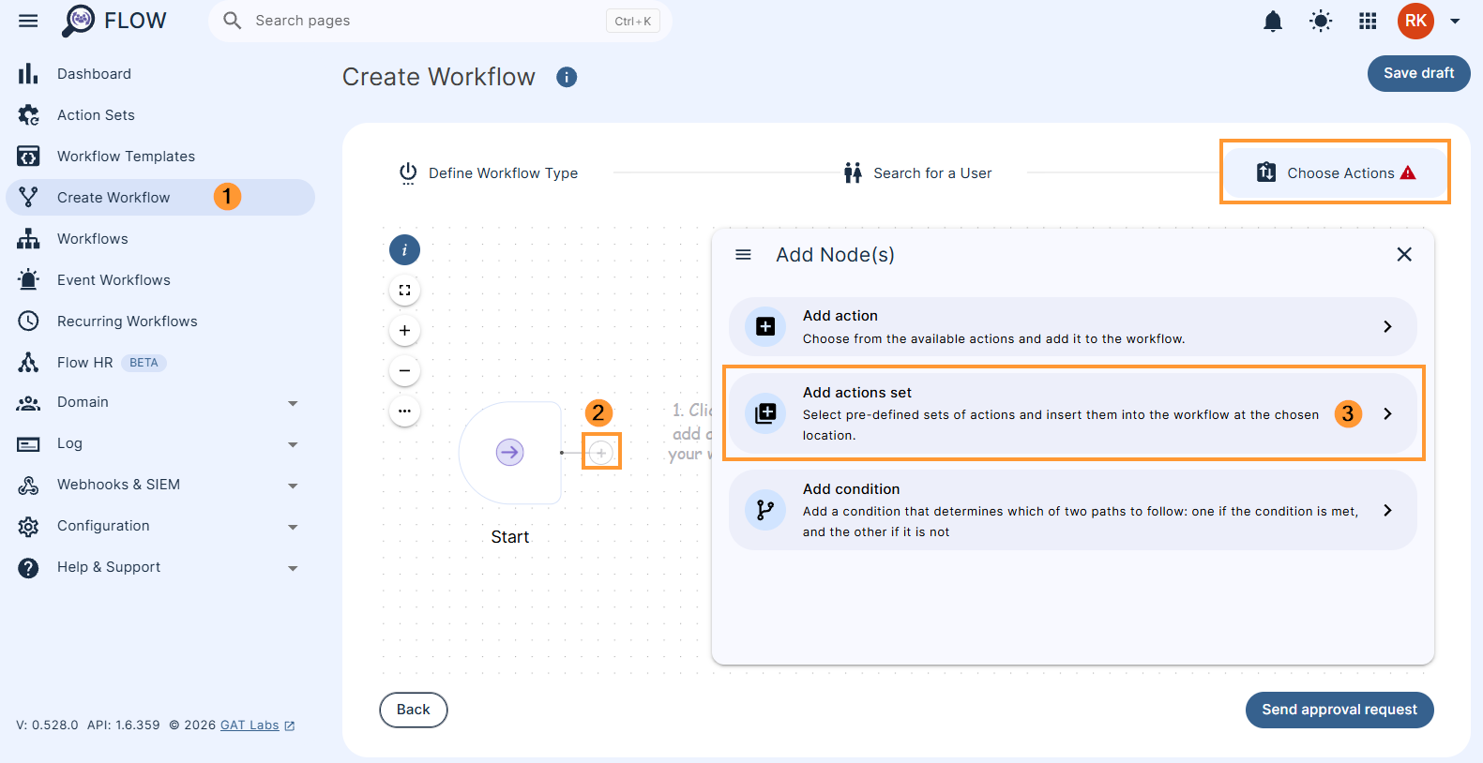Open Add actions set chevron arrow
1483x763 pixels.
pos(1387,413)
